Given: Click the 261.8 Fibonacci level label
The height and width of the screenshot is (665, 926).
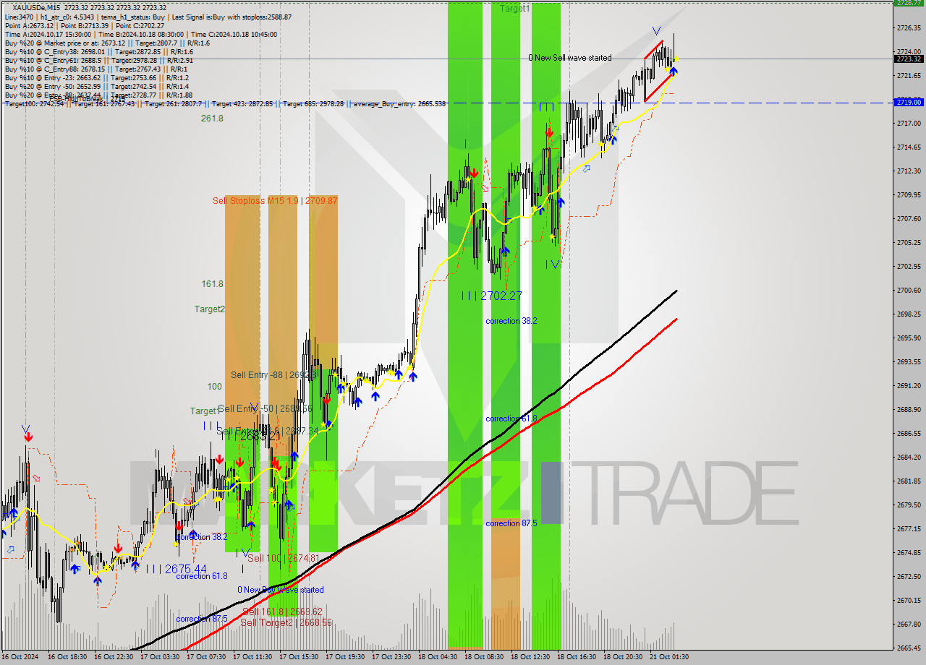Looking at the screenshot, I should (212, 118).
